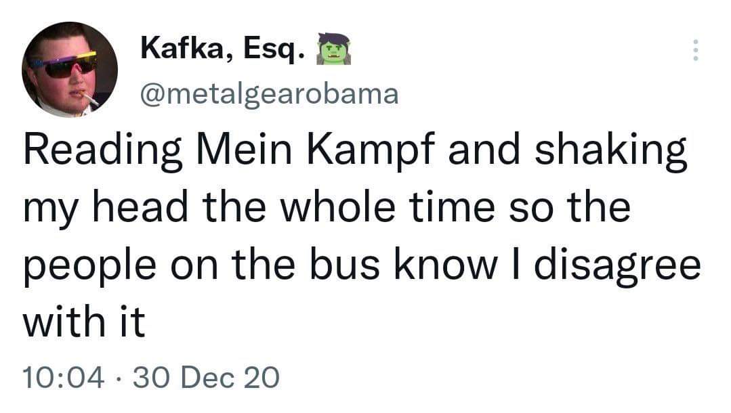
Task: Open the @metalgearobama handle link
Action: [x=269, y=94]
